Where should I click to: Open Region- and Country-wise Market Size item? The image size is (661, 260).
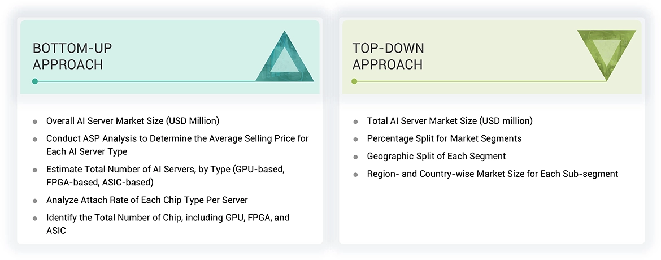(x=492, y=174)
